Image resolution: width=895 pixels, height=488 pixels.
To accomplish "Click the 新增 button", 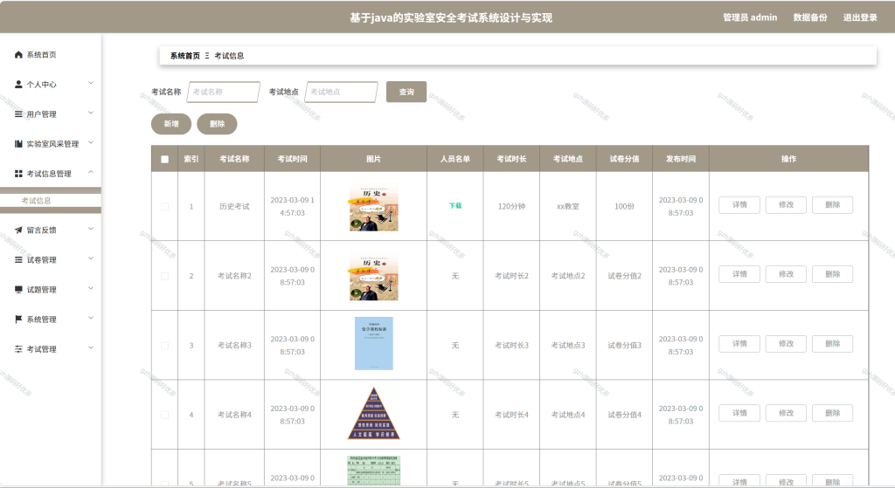I will pos(171,124).
